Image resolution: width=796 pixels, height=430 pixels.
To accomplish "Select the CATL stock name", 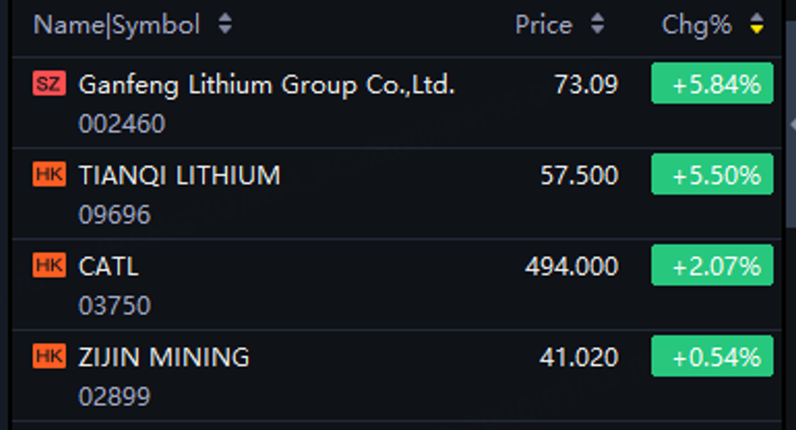I will click(108, 267).
